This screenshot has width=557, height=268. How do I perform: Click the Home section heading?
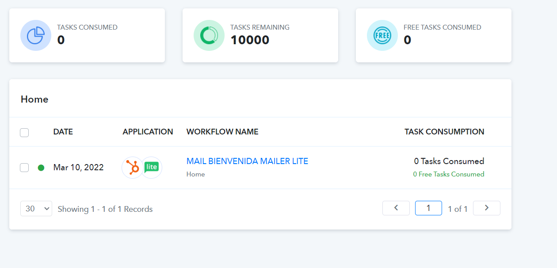tap(34, 99)
